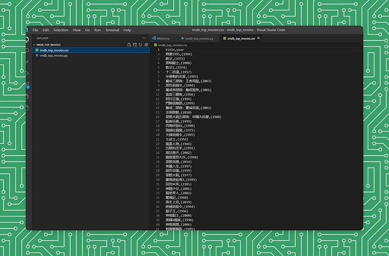This screenshot has width=389, height=256.
Task: Click line number 20 in the gutter
Action: click(x=158, y=135)
